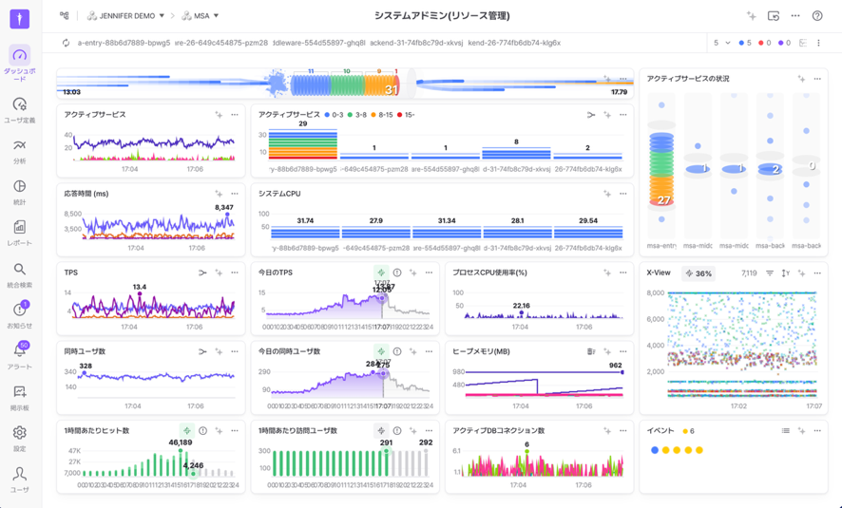Click the Y-axis sort icon in X-View
The height and width of the screenshot is (508, 842).
click(785, 273)
